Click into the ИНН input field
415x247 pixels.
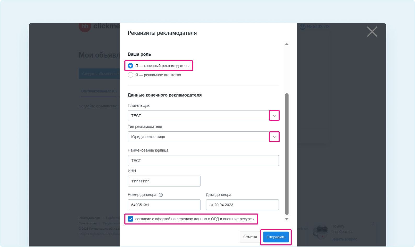pos(164,181)
